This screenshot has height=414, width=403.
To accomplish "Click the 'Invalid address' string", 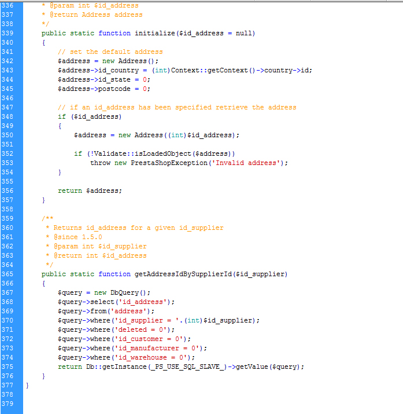I will [246, 163].
